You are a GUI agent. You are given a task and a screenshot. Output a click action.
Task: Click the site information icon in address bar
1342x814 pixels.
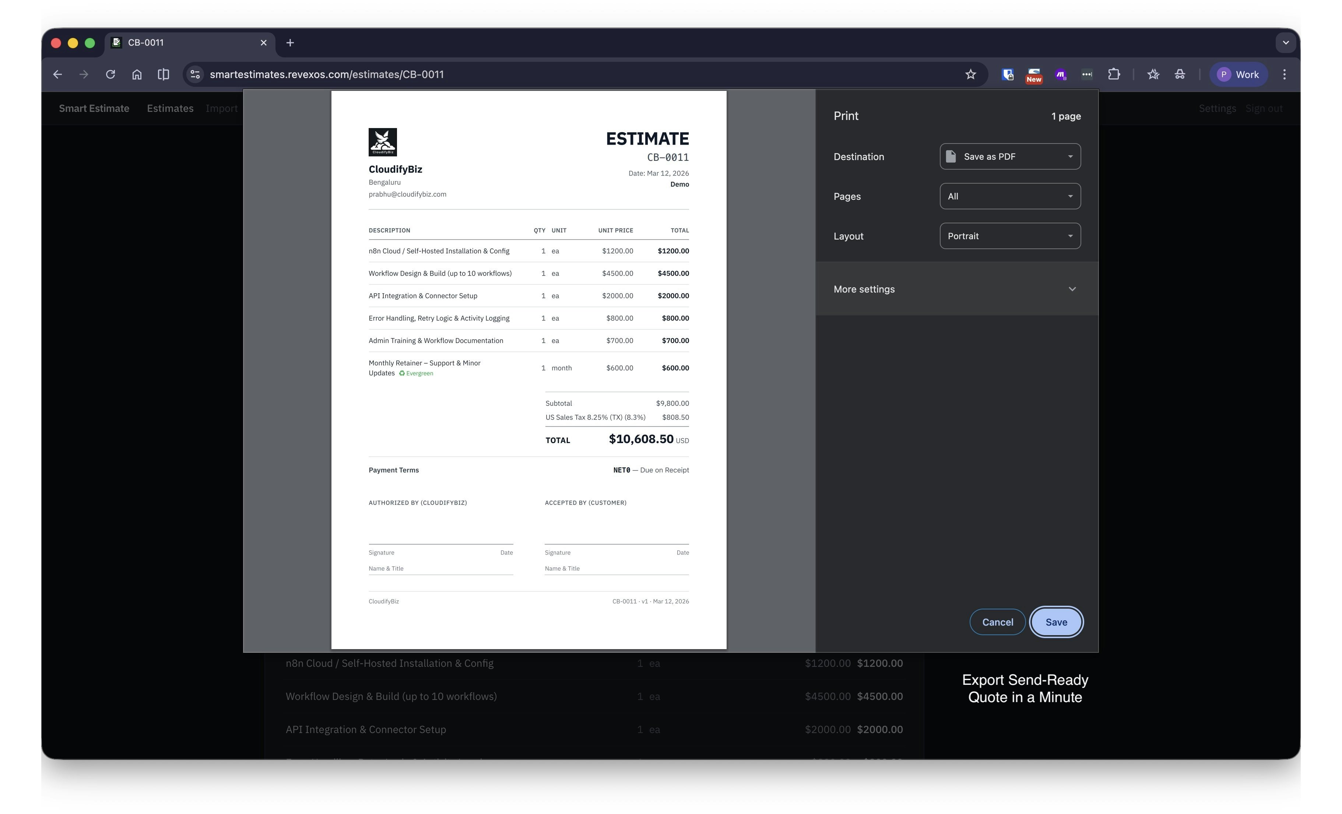195,75
